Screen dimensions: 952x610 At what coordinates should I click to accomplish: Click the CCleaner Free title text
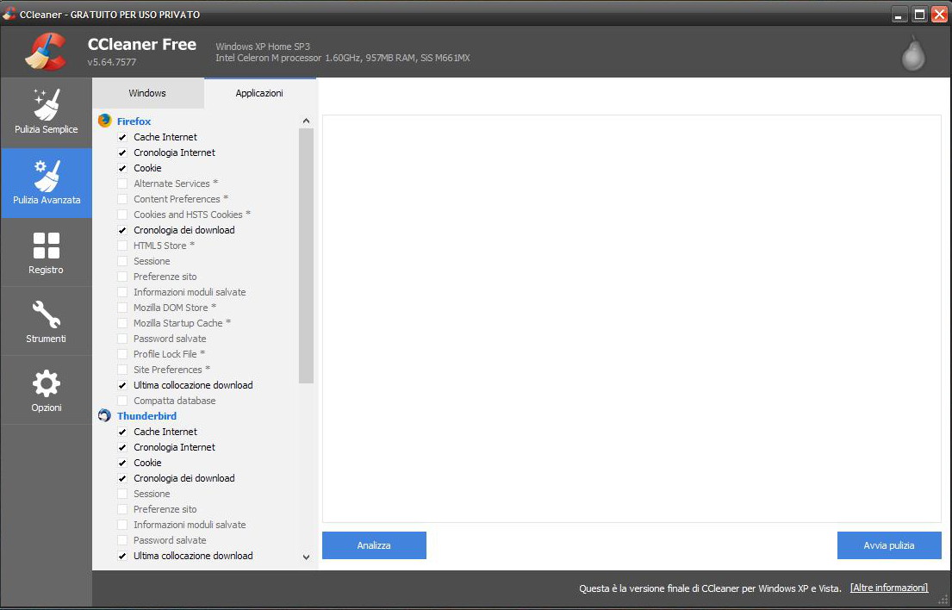[142, 44]
